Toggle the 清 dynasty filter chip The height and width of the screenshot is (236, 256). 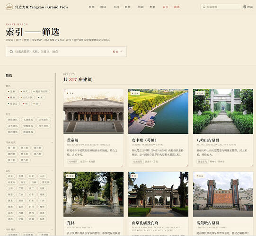click(x=35, y=104)
